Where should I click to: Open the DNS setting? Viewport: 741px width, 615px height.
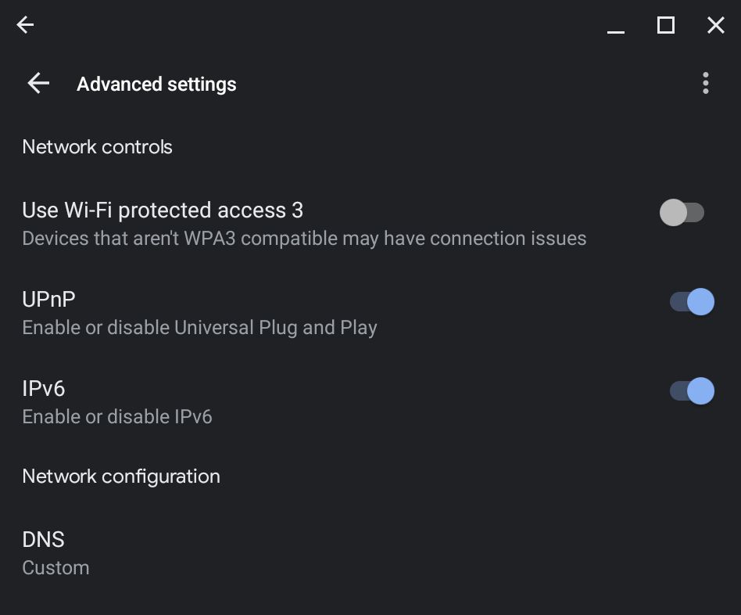(44, 539)
